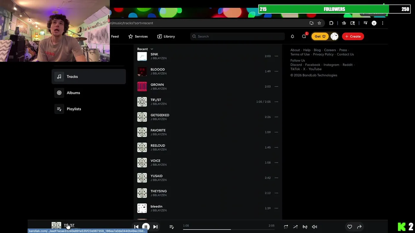Screen dimensions: 415x233
Task: Open more options for FAVORITE track
Action: (x=276, y=132)
